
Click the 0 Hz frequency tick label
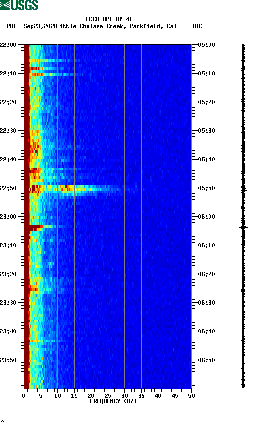pos(24,396)
